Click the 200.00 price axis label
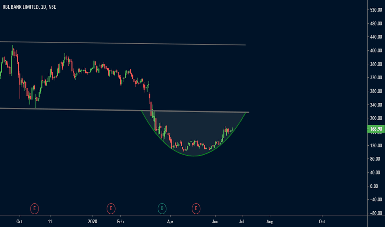The image size is (385, 227). [x=376, y=118]
